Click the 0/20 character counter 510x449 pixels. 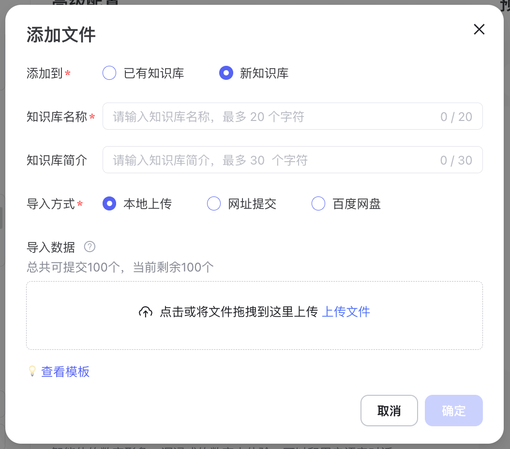point(456,116)
